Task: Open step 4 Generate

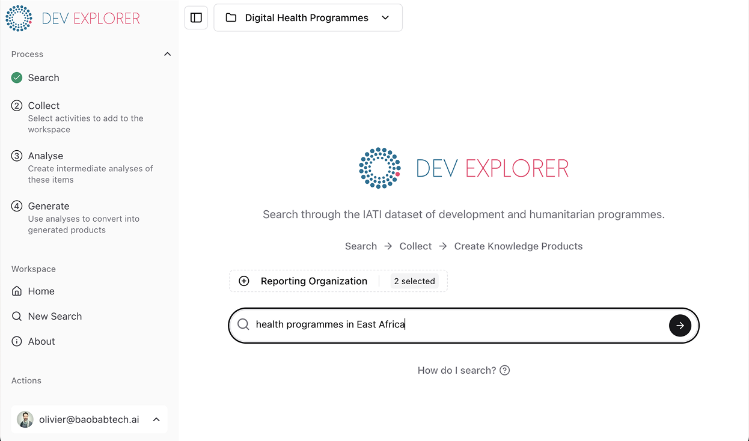Action: pos(48,206)
